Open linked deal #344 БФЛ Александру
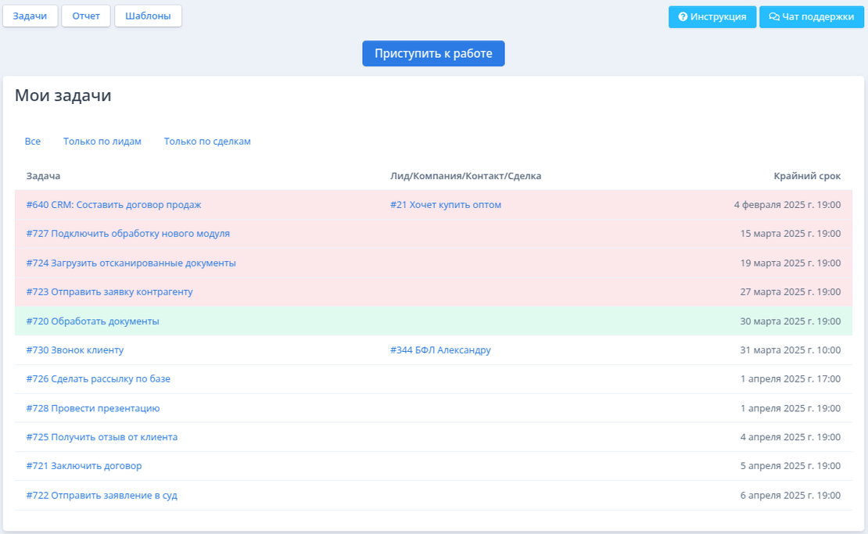This screenshot has width=868, height=534. [440, 350]
